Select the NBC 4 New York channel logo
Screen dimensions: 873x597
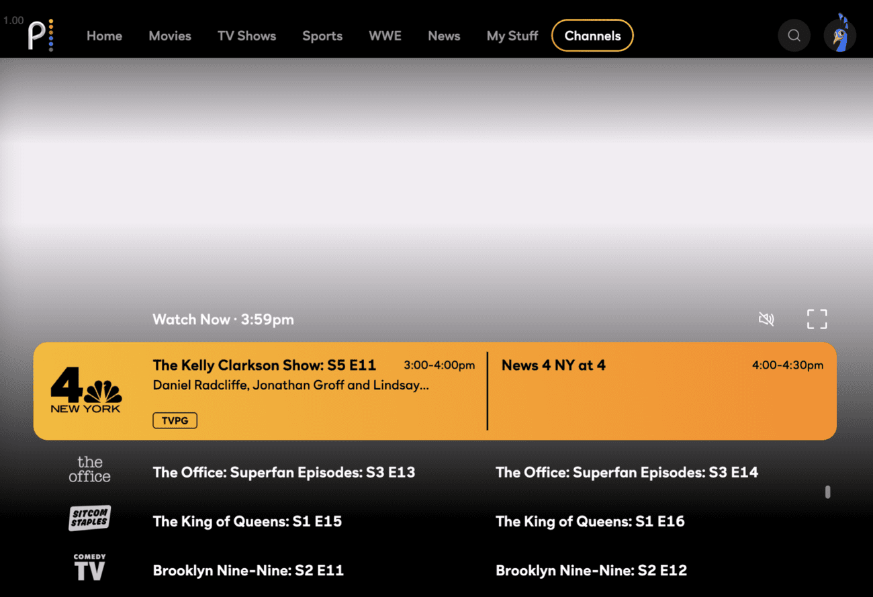(x=86, y=391)
